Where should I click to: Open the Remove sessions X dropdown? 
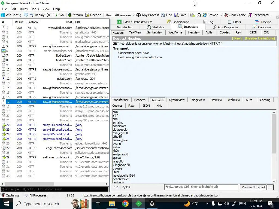50,15
